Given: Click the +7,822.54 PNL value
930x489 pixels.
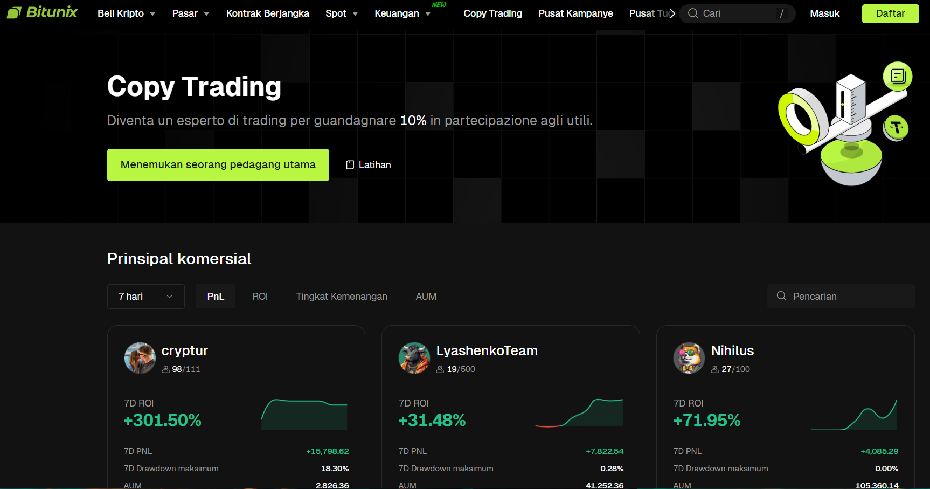Looking at the screenshot, I should tap(605, 451).
